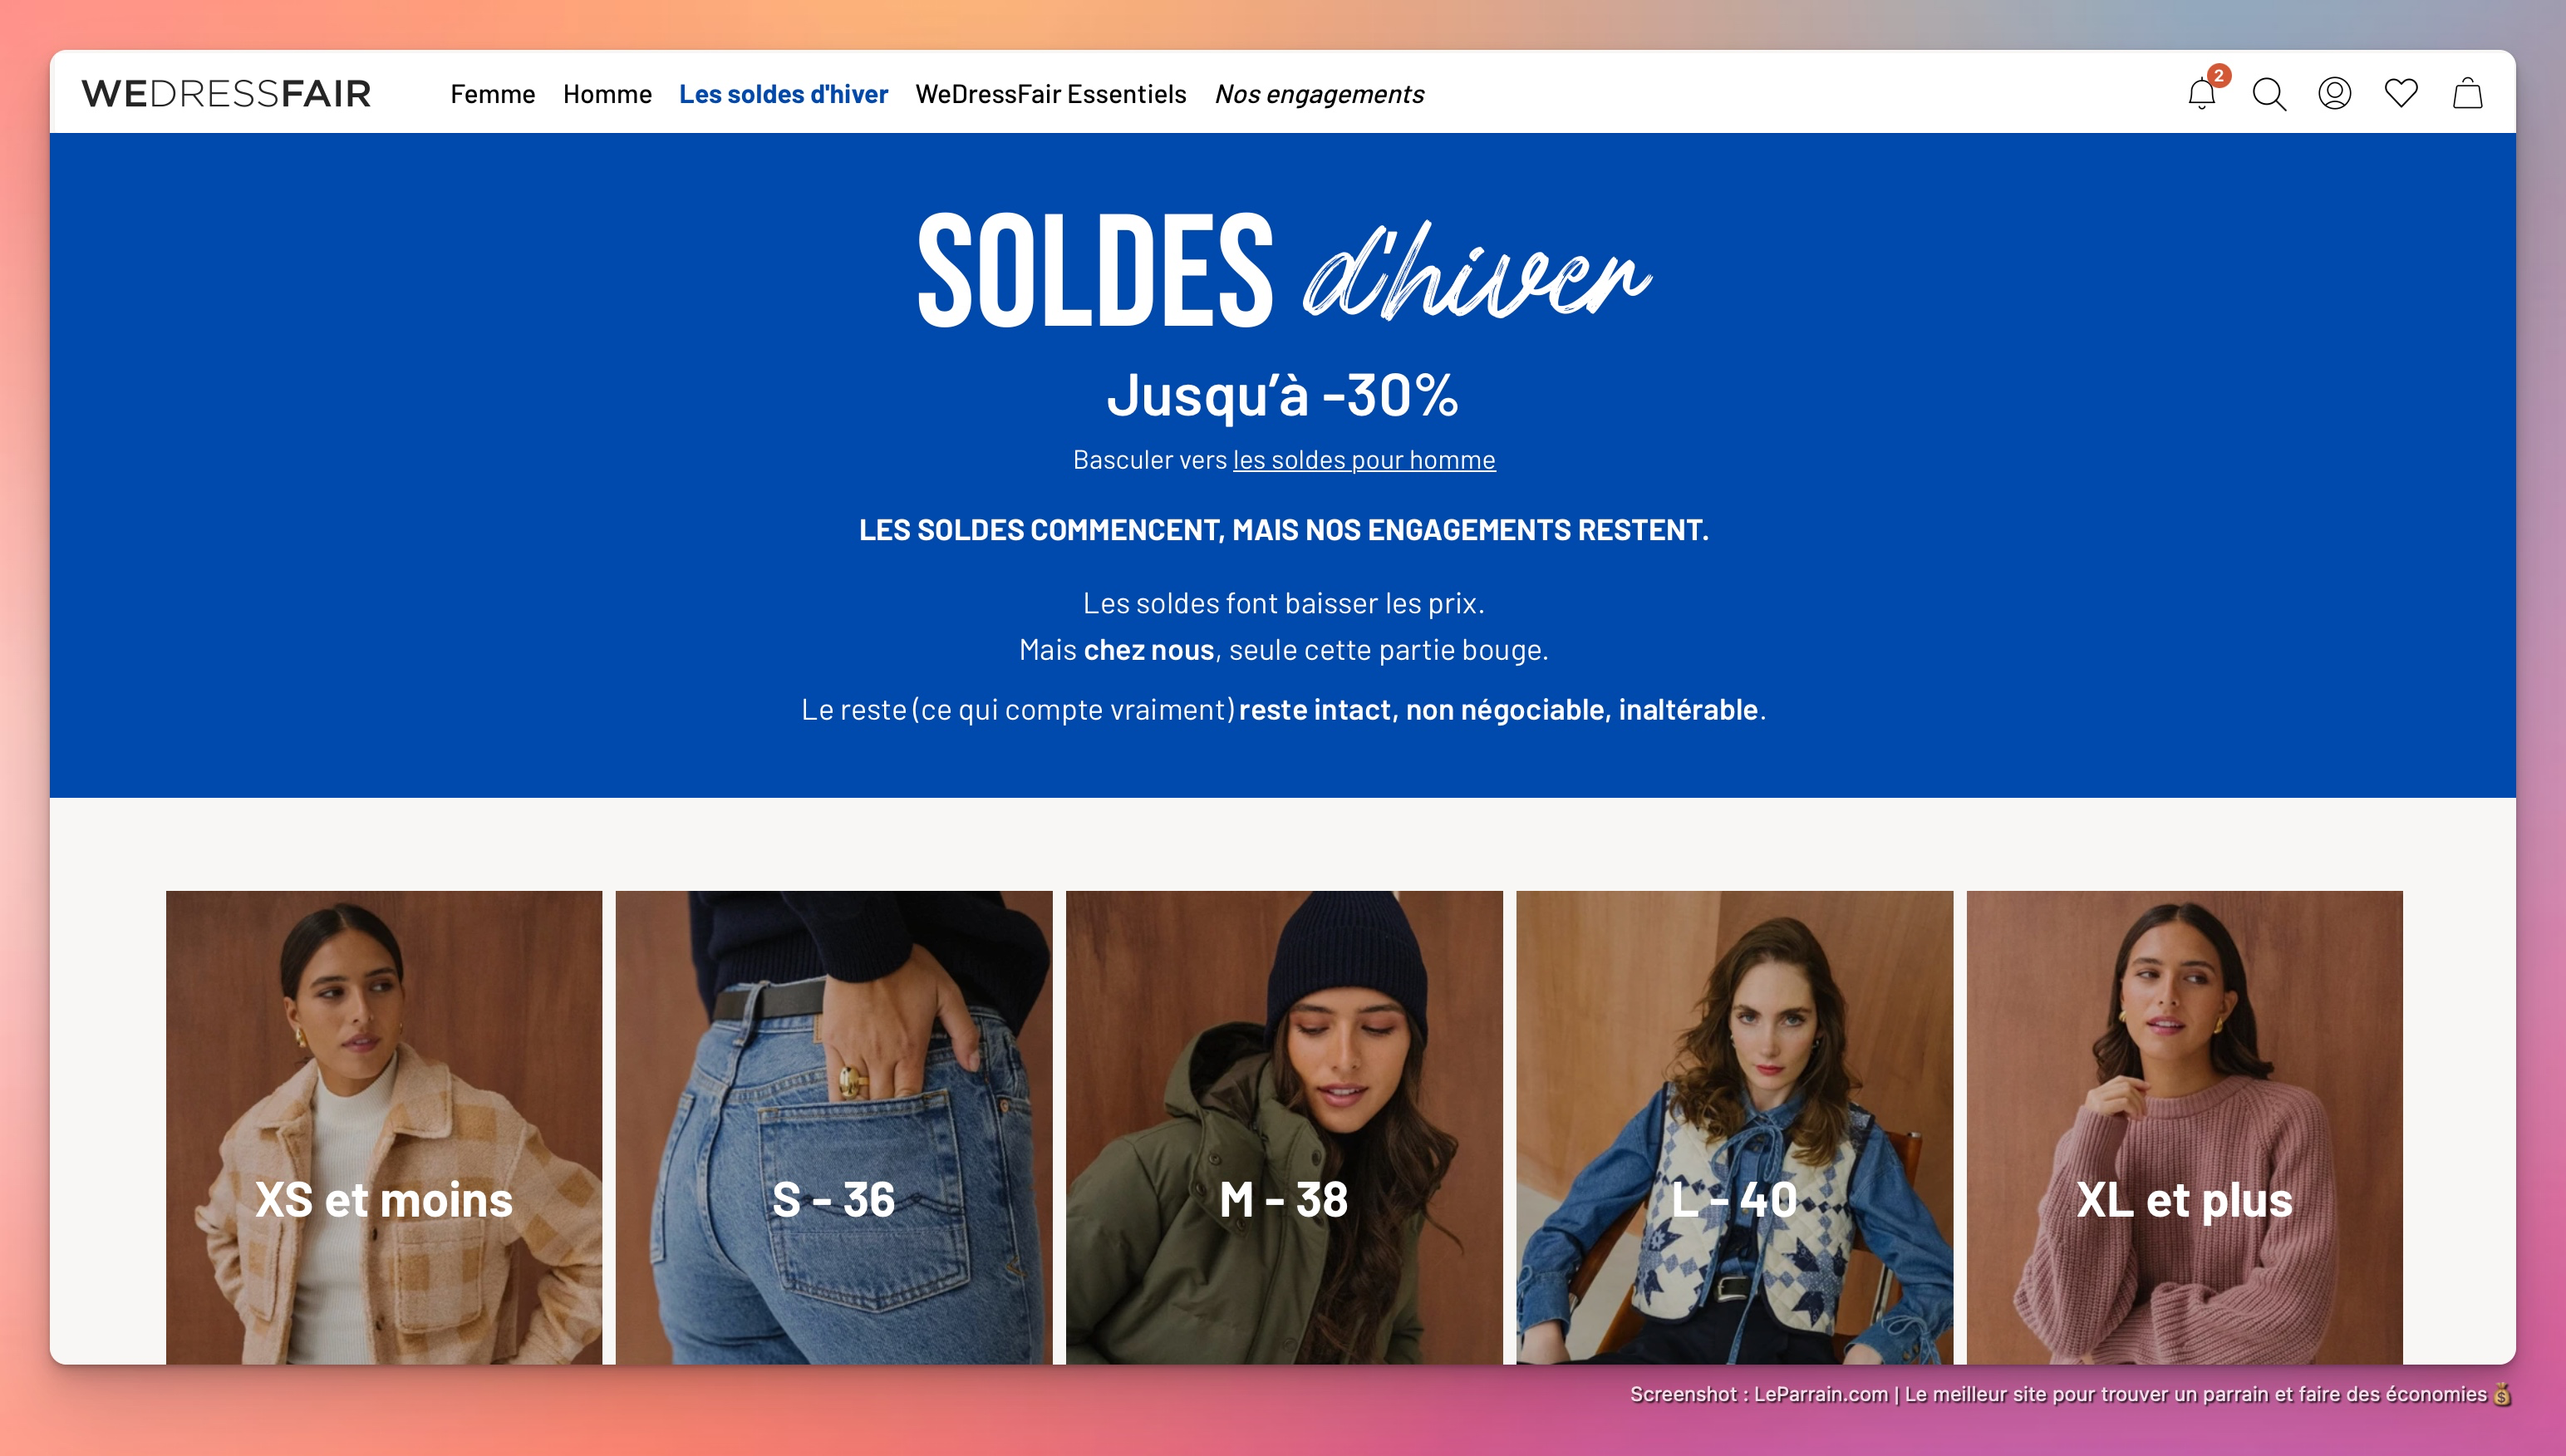Open the notifications bell icon

point(2201,94)
